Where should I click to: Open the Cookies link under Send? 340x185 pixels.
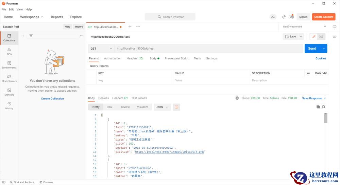(321, 58)
